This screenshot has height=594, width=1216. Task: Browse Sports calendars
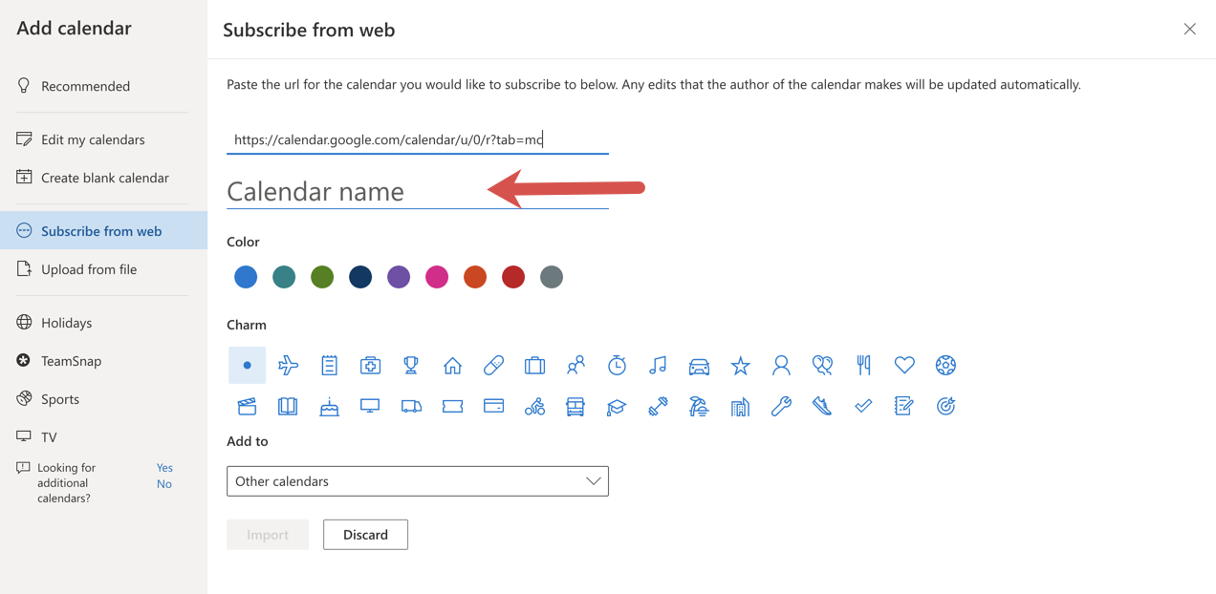click(103, 399)
